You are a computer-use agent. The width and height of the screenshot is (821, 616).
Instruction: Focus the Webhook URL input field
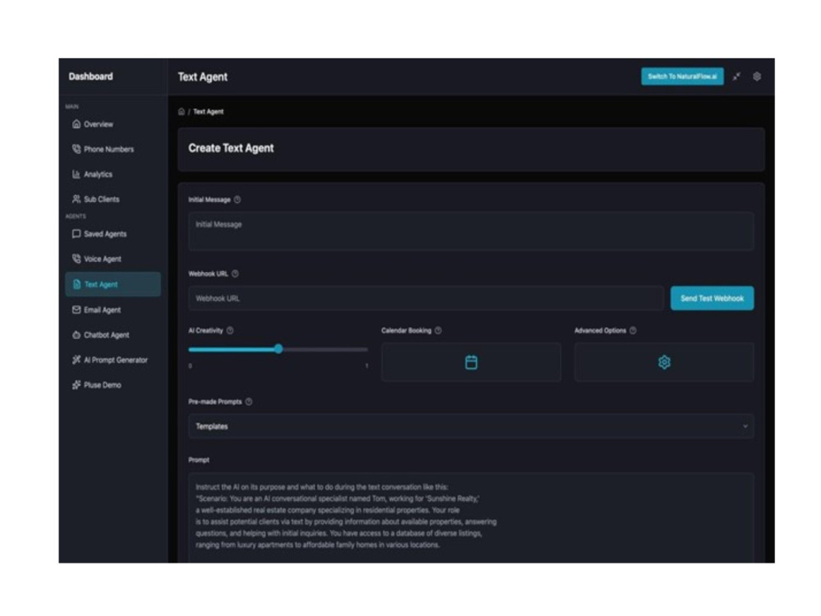click(426, 298)
